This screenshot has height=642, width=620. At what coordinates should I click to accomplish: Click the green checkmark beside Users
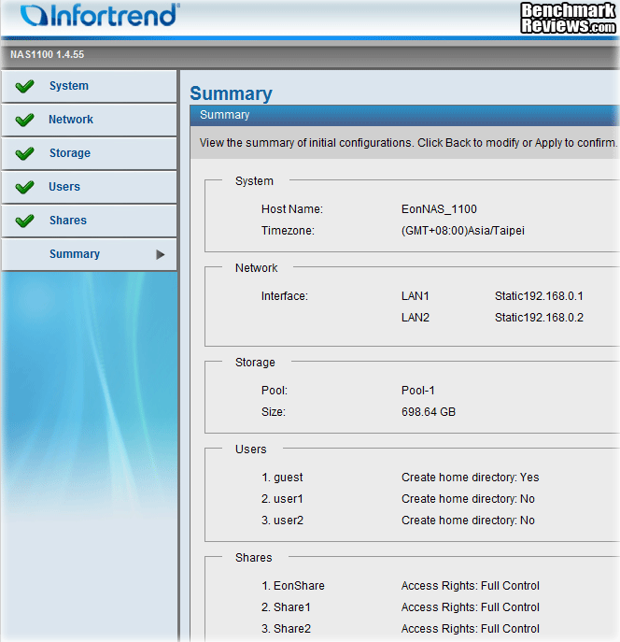(24, 187)
